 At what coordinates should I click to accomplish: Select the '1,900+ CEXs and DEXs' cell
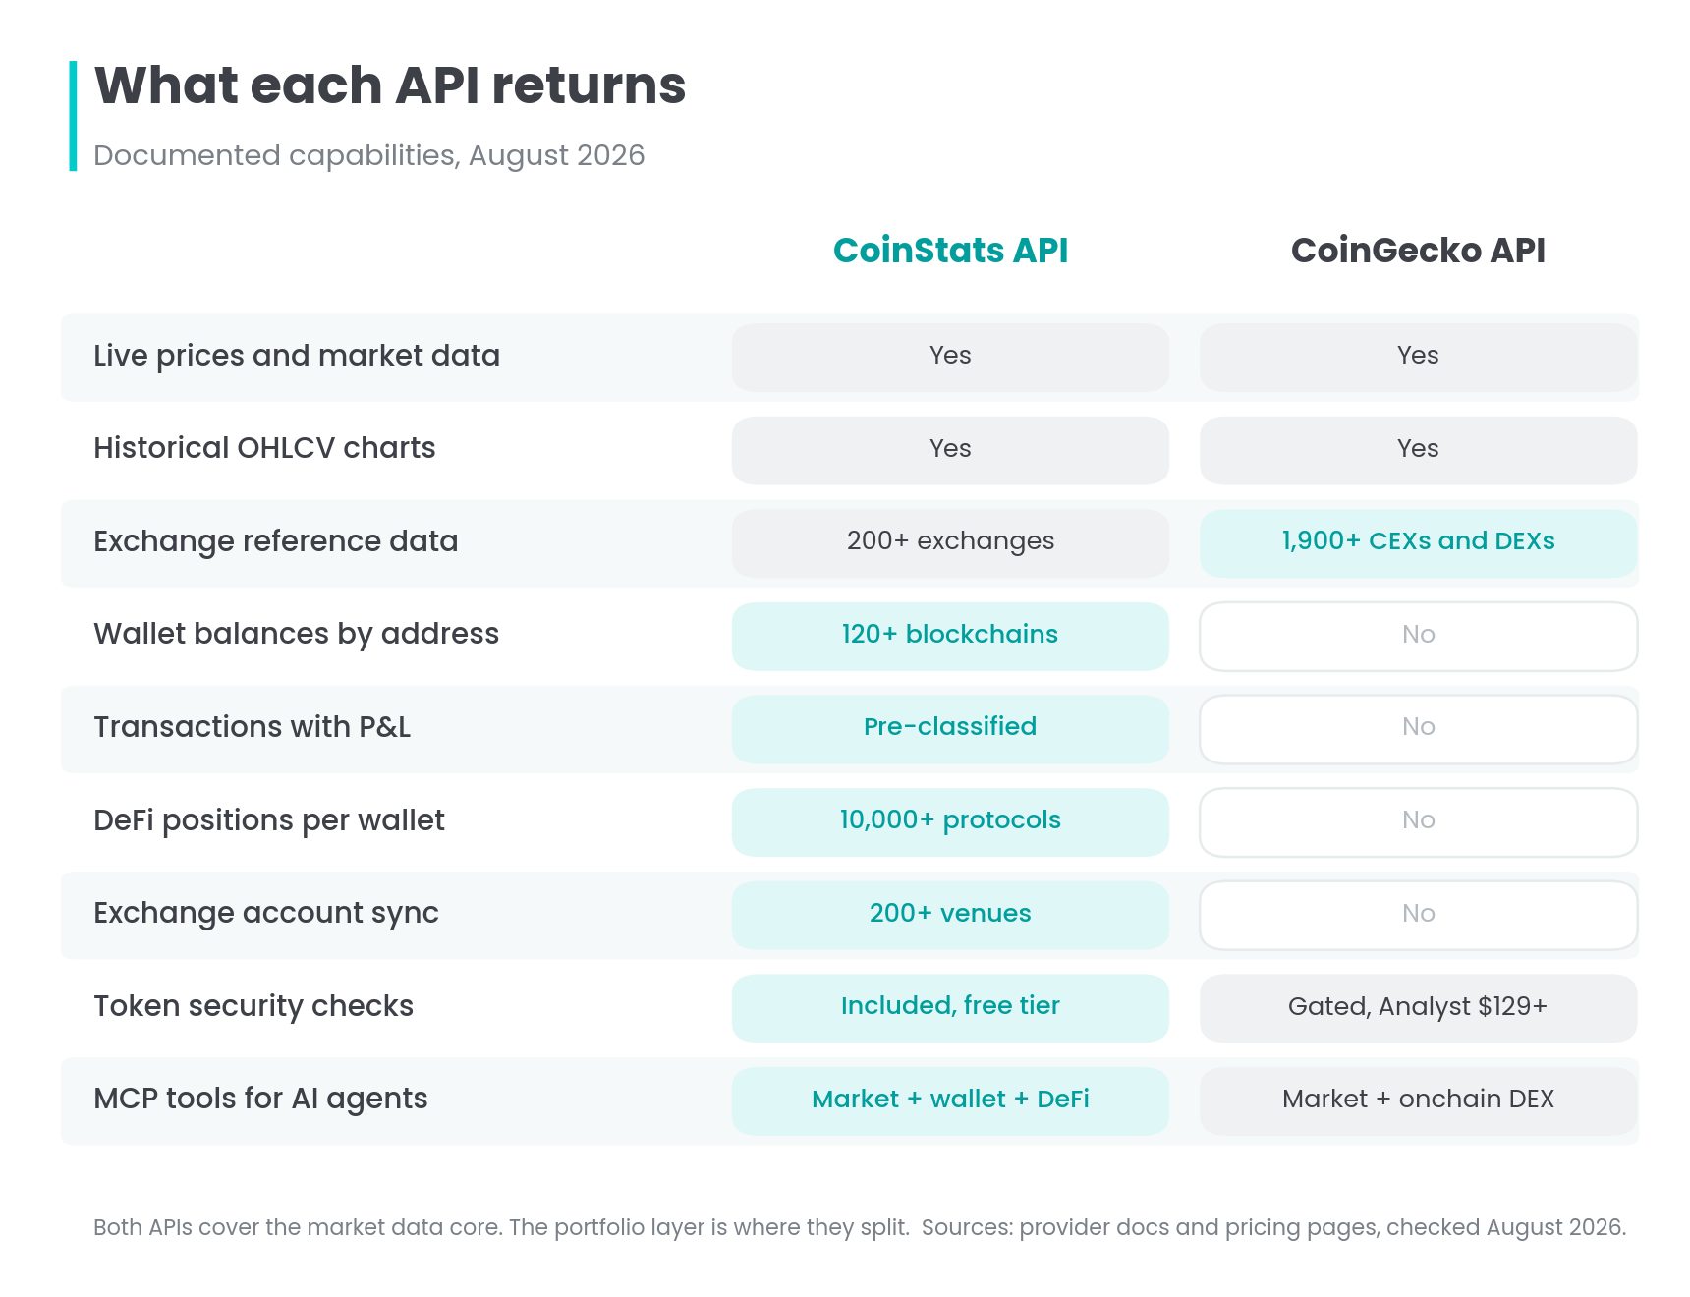point(1418,542)
